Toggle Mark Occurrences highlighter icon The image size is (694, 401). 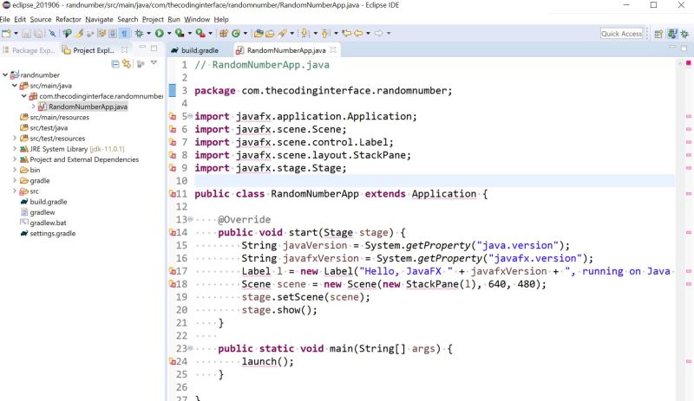(79, 33)
